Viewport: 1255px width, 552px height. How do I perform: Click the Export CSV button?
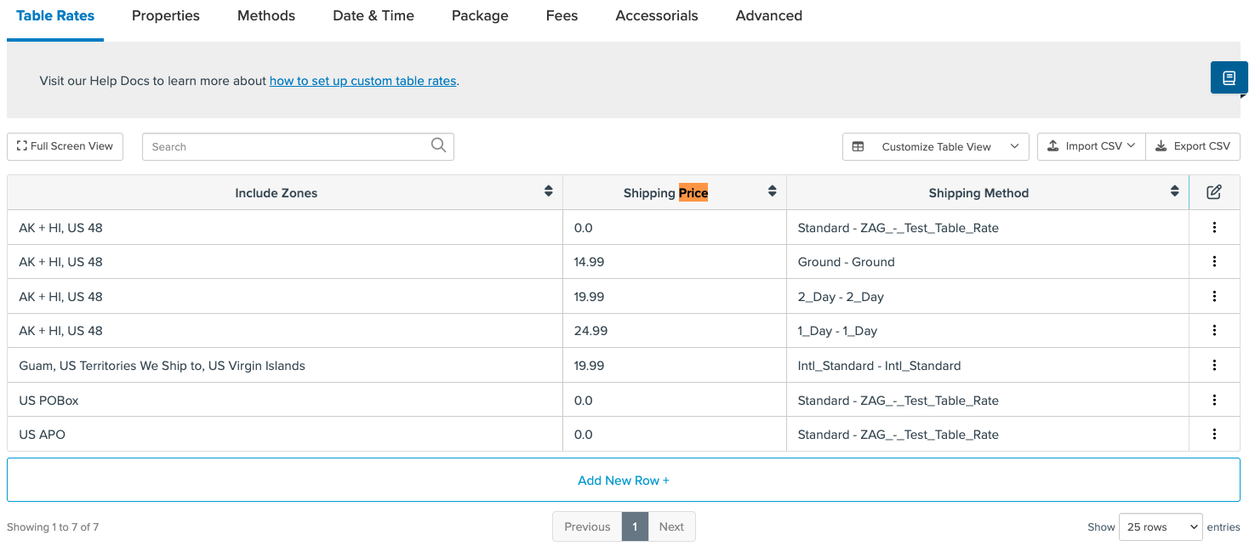(1193, 146)
